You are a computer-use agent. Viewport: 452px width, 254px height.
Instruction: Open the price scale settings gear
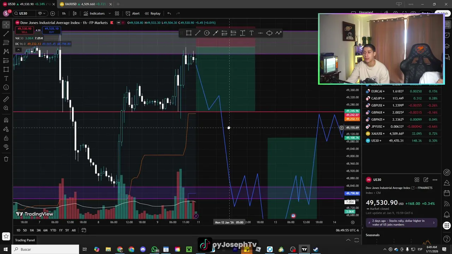[352, 222]
